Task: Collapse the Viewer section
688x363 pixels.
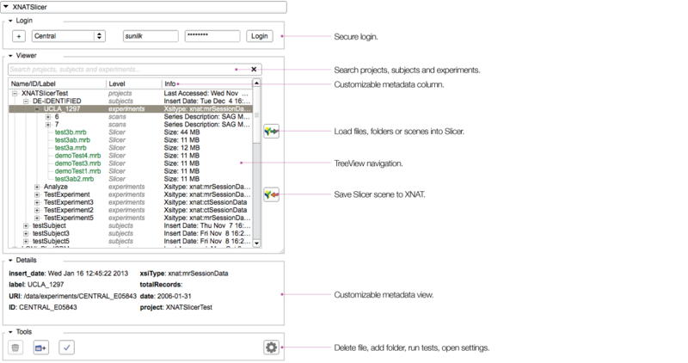Action: [x=9, y=53]
